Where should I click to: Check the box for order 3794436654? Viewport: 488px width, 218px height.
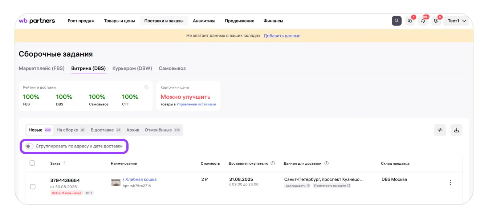coord(33,187)
